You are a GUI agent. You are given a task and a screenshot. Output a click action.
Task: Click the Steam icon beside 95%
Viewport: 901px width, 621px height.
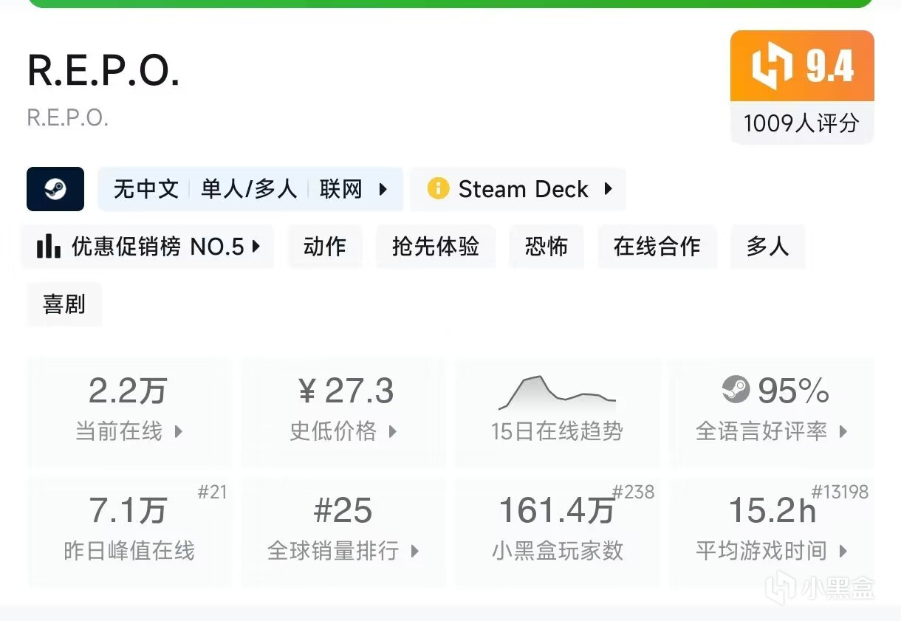click(736, 390)
